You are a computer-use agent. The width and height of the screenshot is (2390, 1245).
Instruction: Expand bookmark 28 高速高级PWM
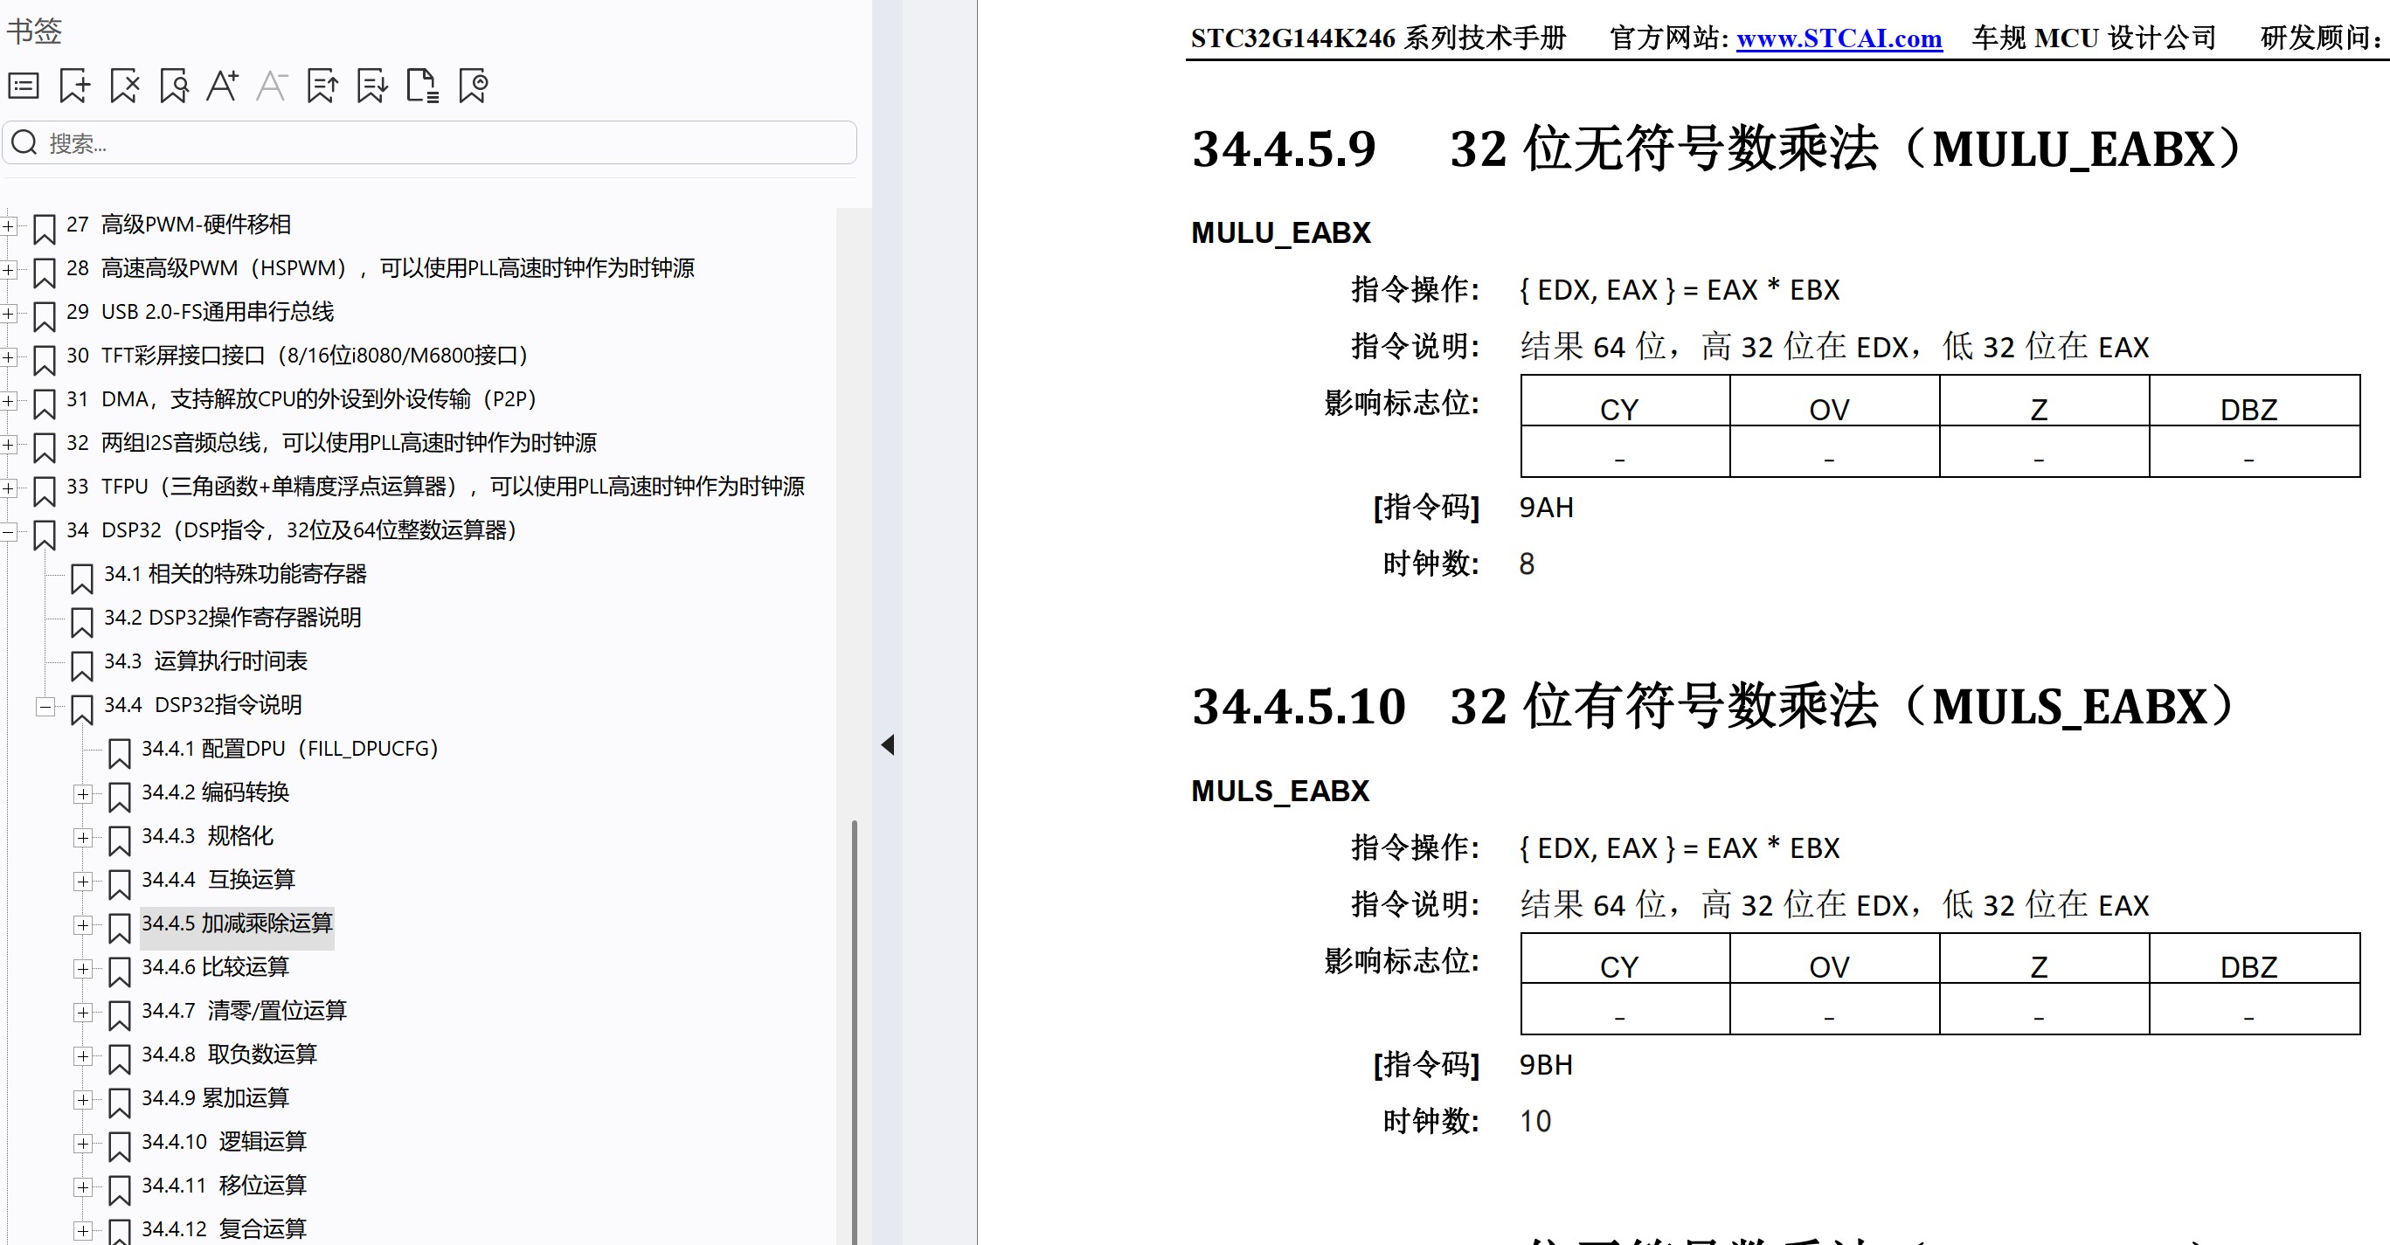10,269
